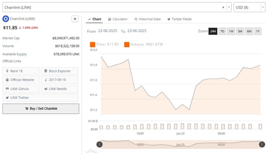Toggle the Volume series legend

[x=143, y=45]
